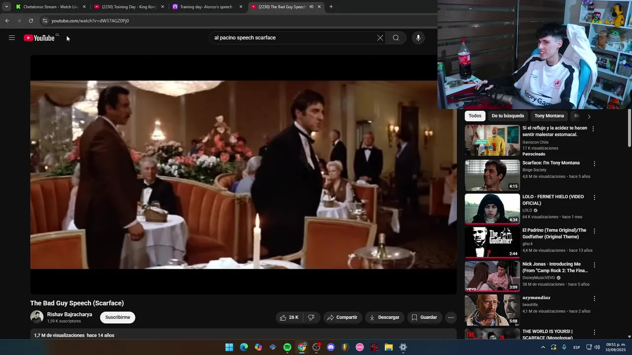632x355 pixels.
Task: Share the video via Compartir
Action: pos(343,318)
